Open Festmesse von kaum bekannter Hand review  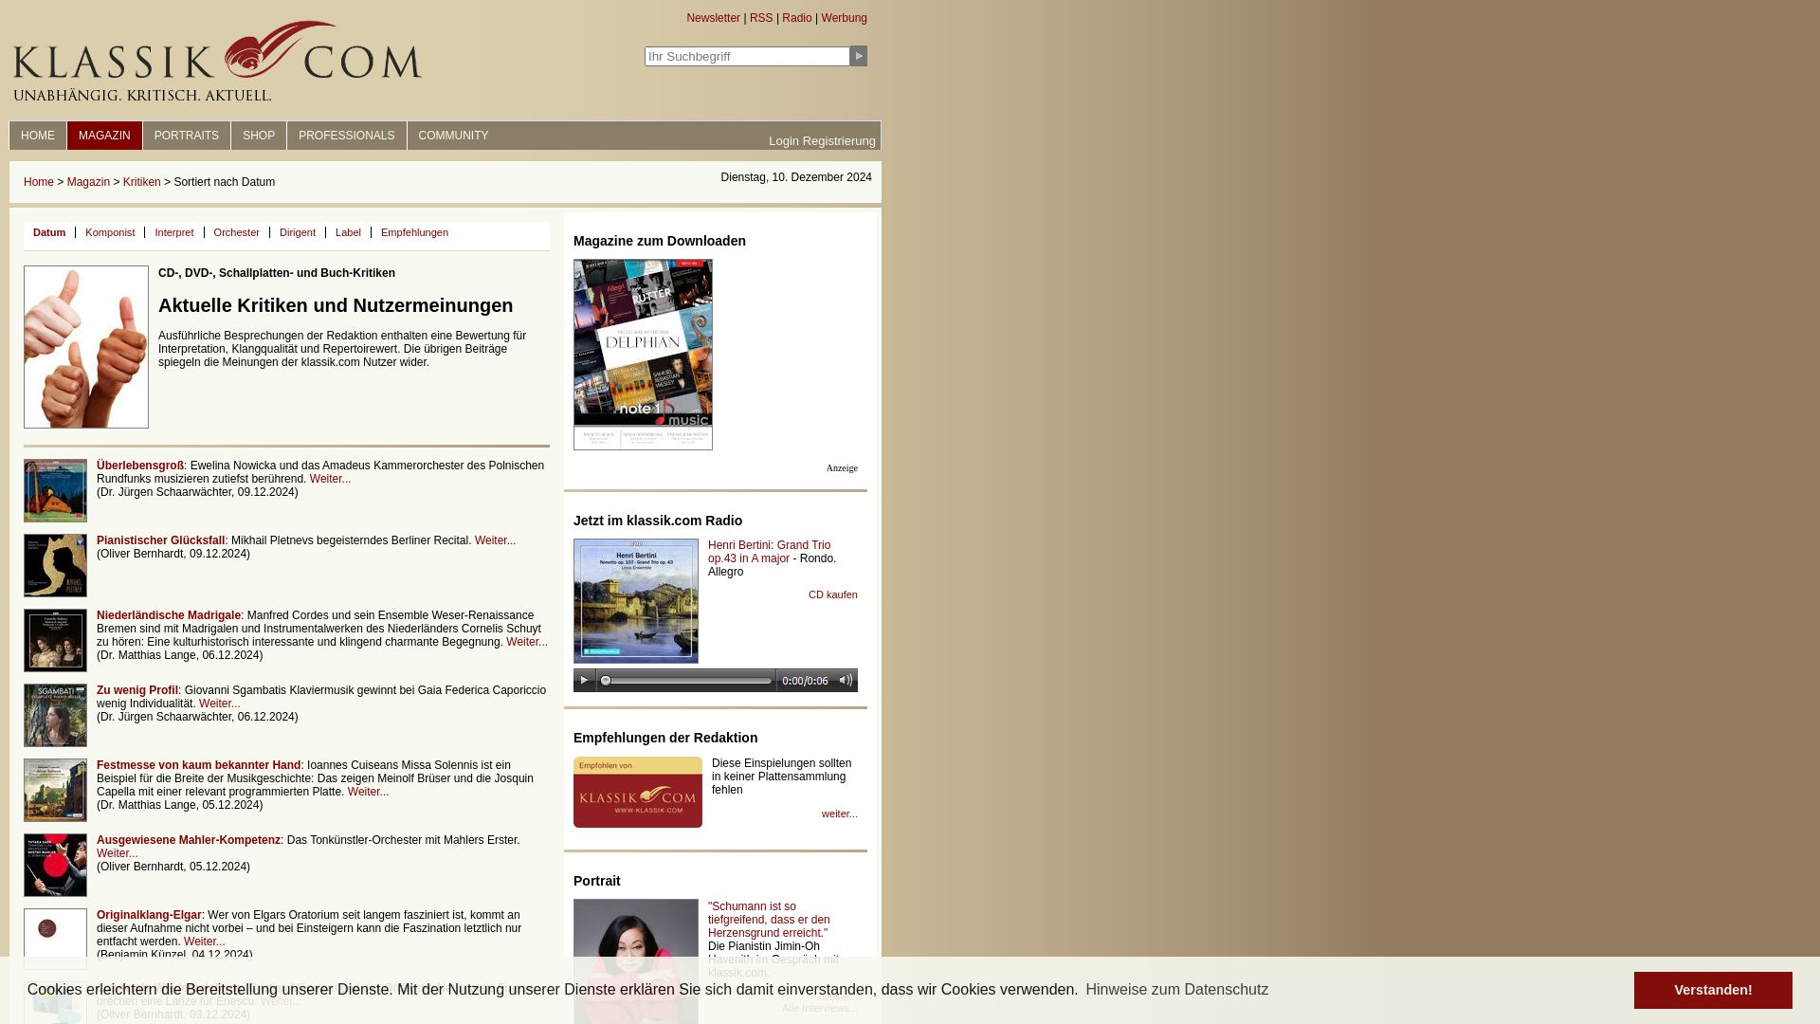[x=198, y=765]
